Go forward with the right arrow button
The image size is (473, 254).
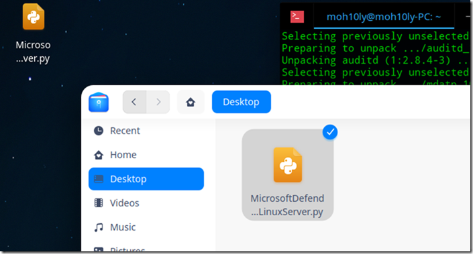pyautogui.click(x=158, y=102)
